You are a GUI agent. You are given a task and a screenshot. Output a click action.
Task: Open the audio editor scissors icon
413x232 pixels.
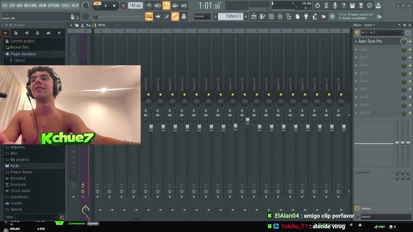tap(326, 5)
